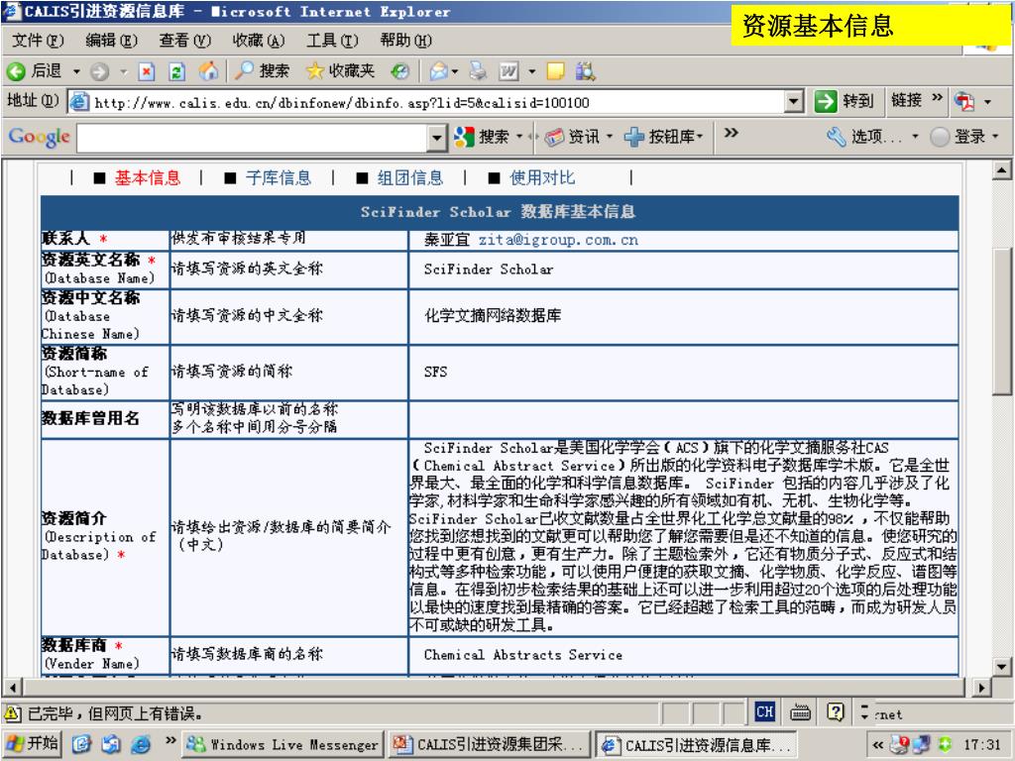Click the address bar URL field
Image resolution: width=1015 pixels, height=761 pixels.
tap(427, 102)
